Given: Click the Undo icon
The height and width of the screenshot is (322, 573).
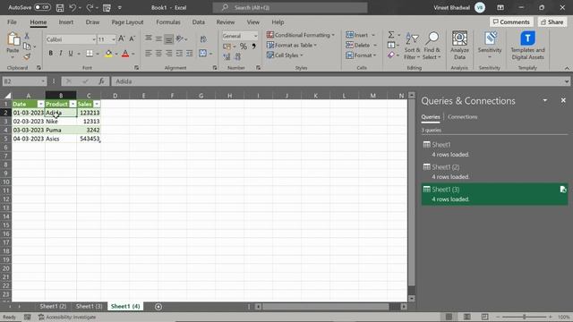Looking at the screenshot, I should pyautogui.click(x=73, y=8).
